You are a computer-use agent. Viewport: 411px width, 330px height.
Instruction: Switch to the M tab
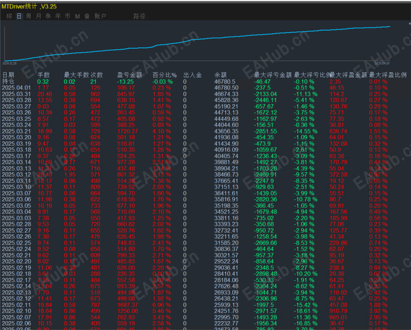[77, 16]
